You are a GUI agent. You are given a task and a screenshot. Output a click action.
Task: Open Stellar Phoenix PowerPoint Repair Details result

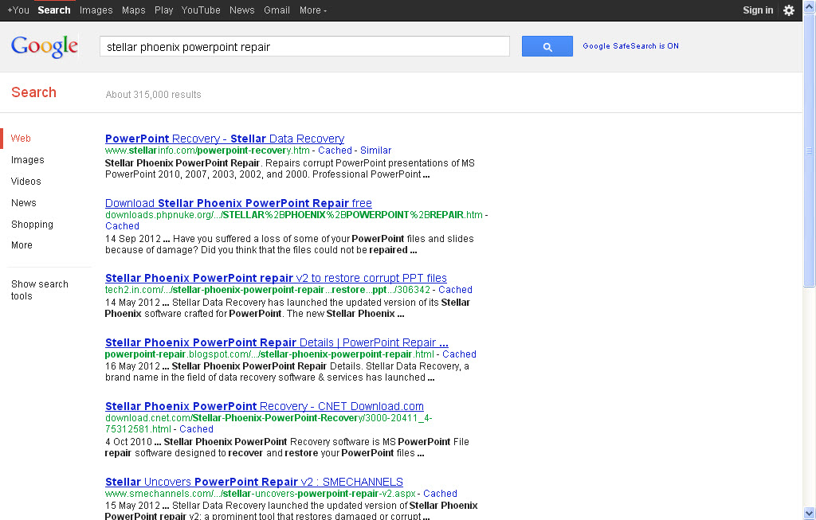(277, 342)
